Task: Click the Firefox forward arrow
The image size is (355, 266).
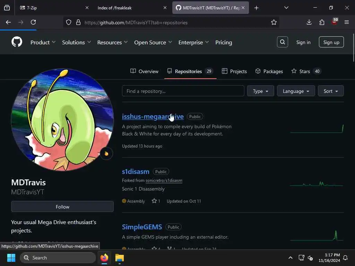Action: (21, 22)
